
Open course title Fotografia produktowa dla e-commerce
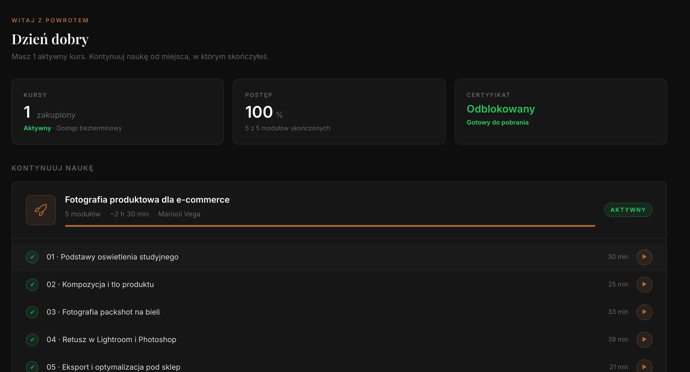[x=147, y=200]
